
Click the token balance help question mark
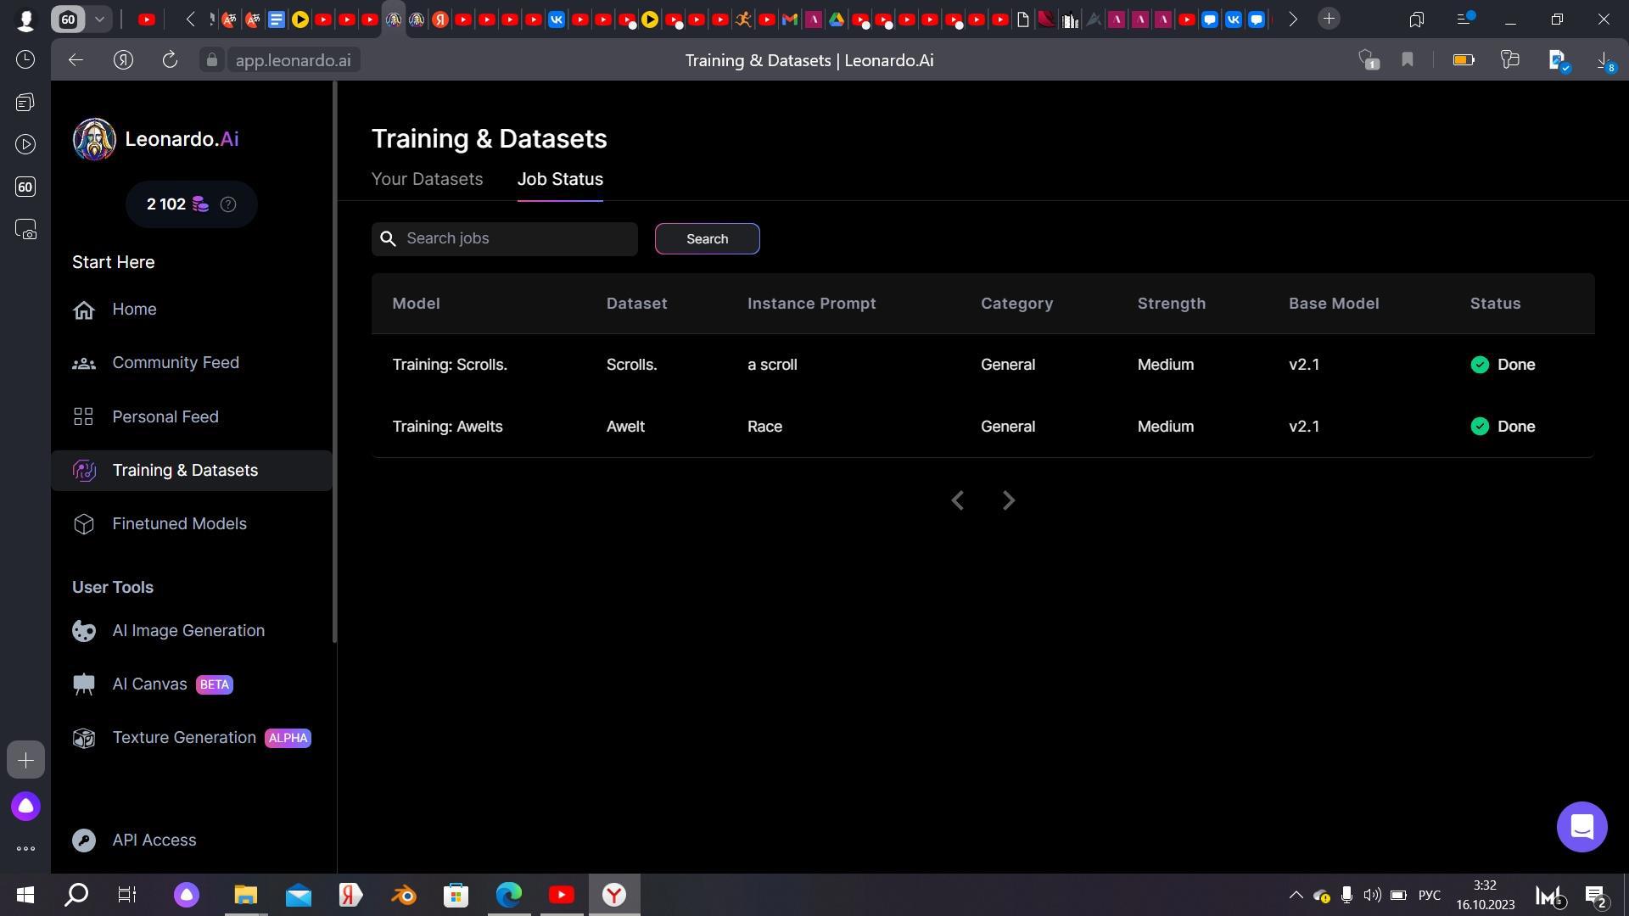pyautogui.click(x=227, y=204)
